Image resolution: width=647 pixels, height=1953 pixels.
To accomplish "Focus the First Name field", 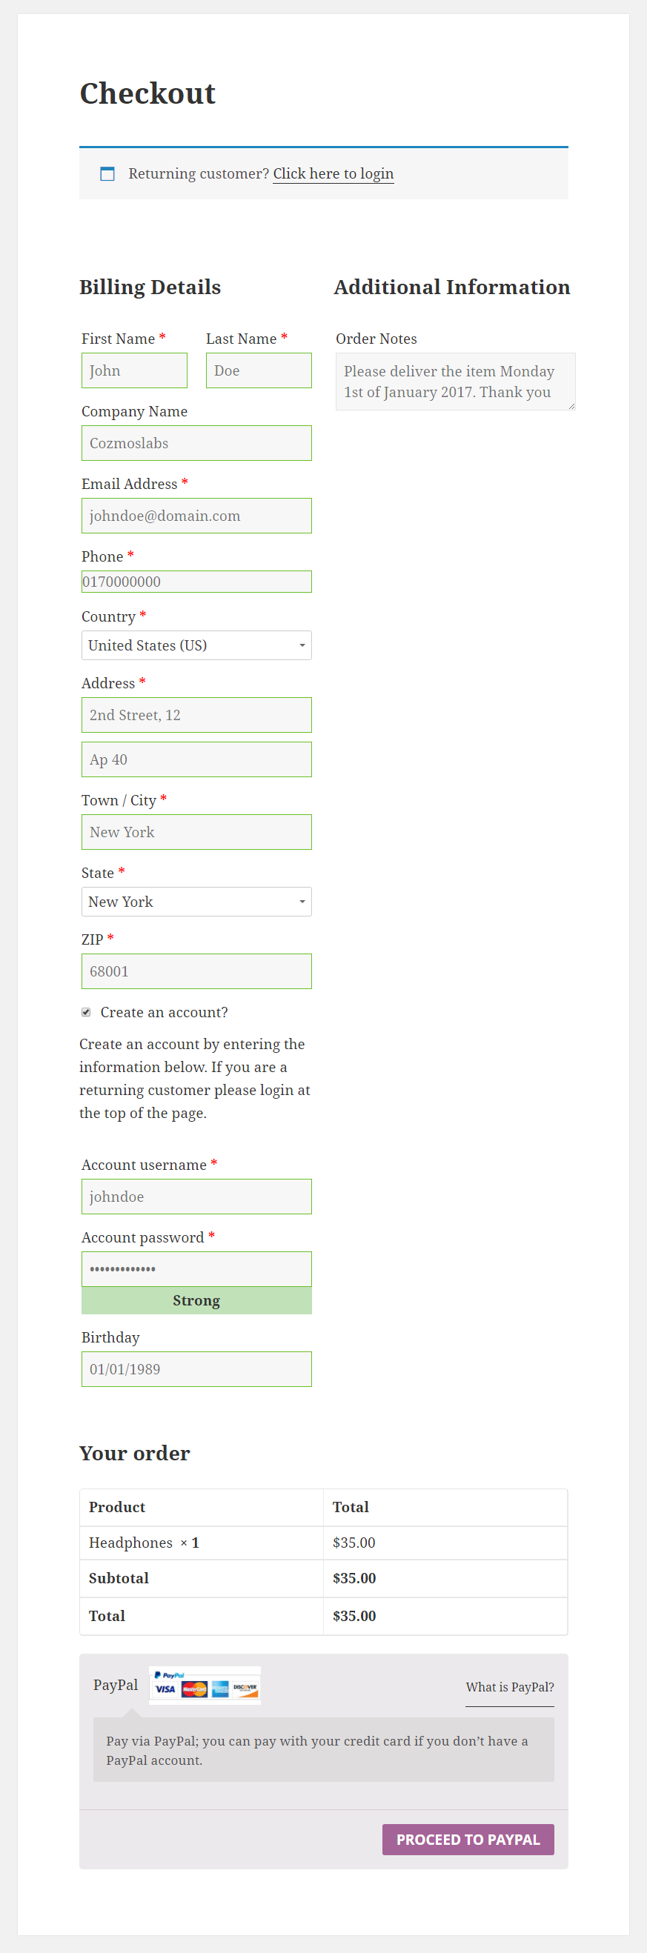I will click(134, 370).
